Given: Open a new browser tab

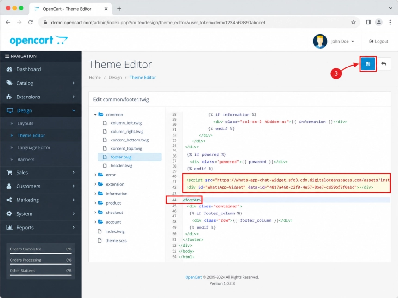Looking at the screenshot, I should (x=119, y=9).
